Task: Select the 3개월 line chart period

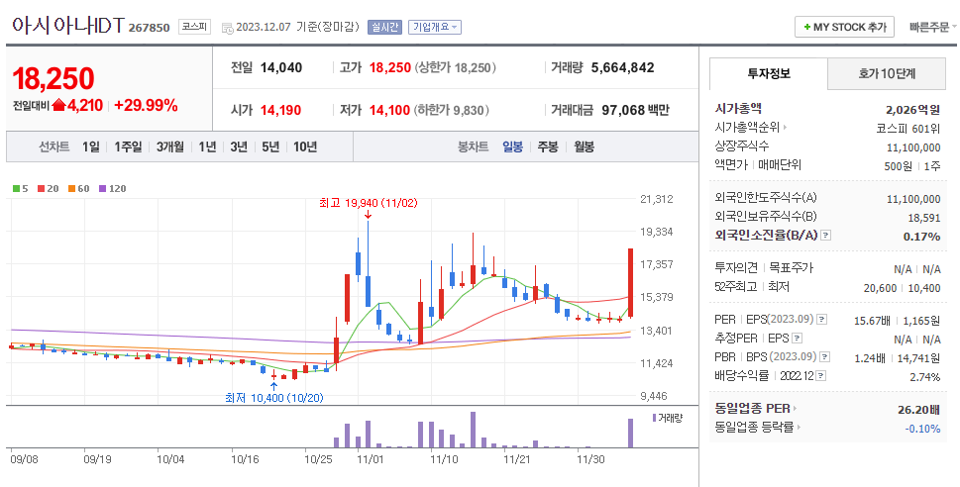Action: (169, 146)
